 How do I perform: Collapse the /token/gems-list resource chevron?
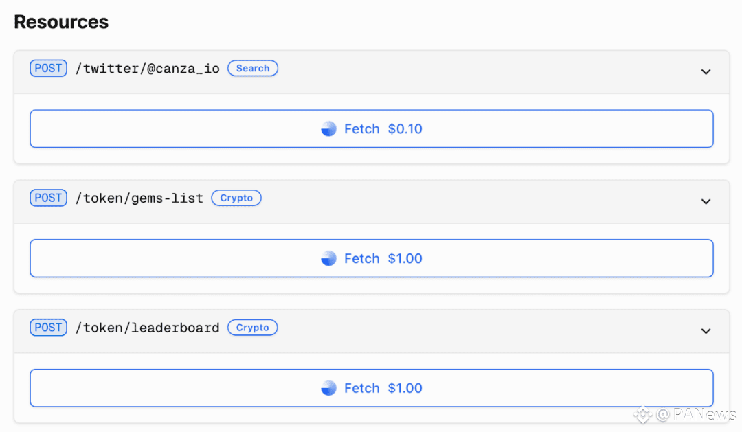coord(706,201)
